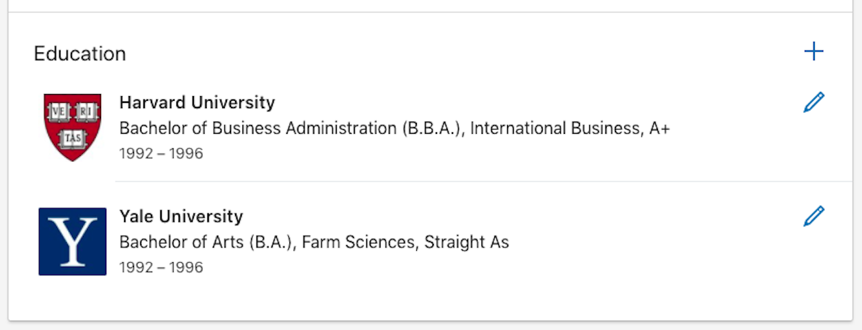This screenshot has width=862, height=330.
Task: Click the Yale Y logo
Action: (72, 241)
